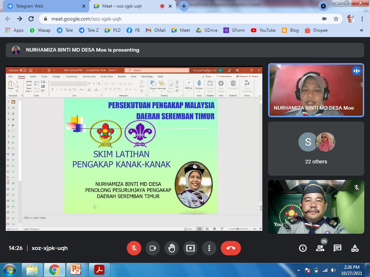Bookmark this page with star icon
Viewport: 370px width, 277px height.
336,19
